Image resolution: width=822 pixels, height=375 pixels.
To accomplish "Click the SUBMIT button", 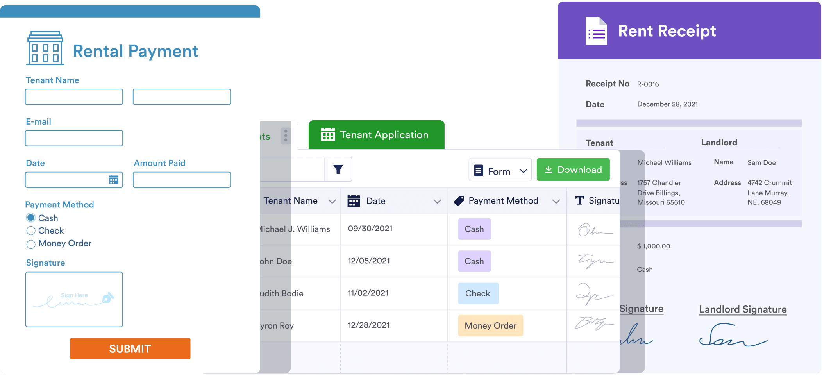I will [x=130, y=348].
